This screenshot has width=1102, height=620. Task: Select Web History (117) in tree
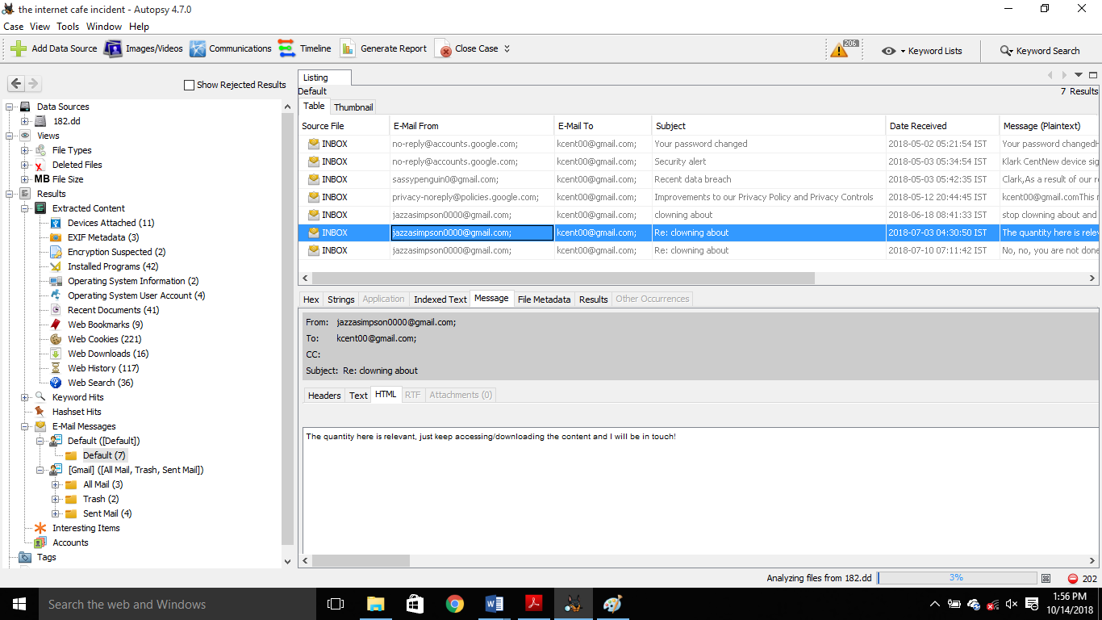coord(103,368)
